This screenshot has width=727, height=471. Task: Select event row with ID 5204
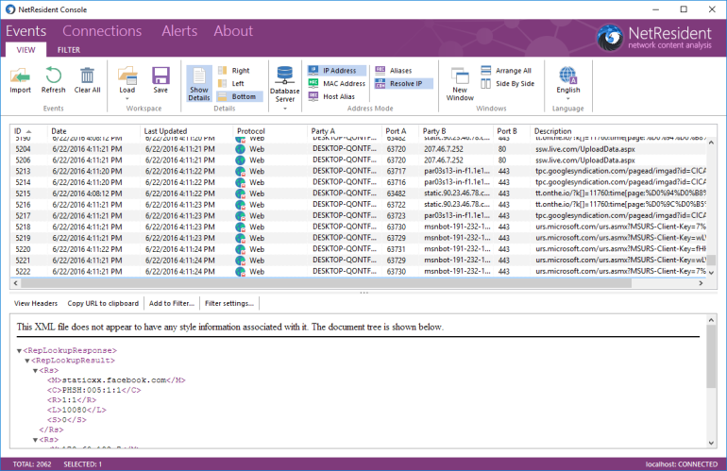(360, 149)
